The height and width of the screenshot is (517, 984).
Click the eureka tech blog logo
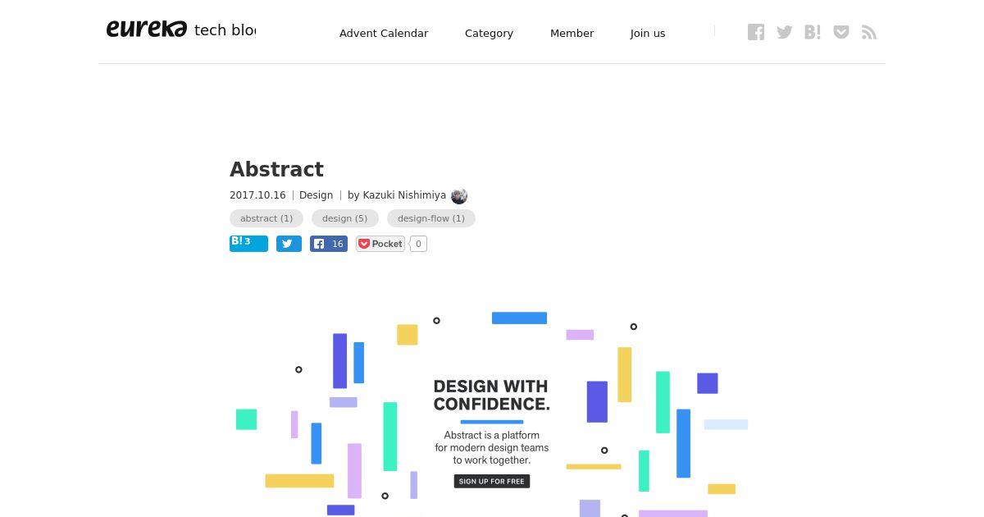181,30
